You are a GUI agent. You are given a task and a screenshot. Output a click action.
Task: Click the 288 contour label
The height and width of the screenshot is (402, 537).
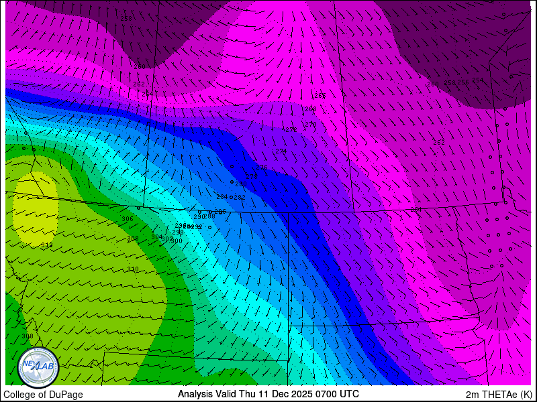209,216
